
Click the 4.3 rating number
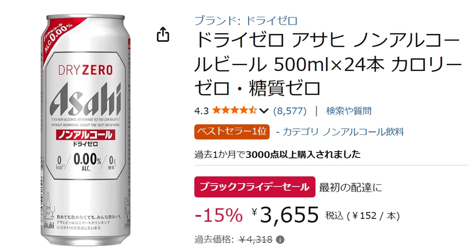pos(201,111)
